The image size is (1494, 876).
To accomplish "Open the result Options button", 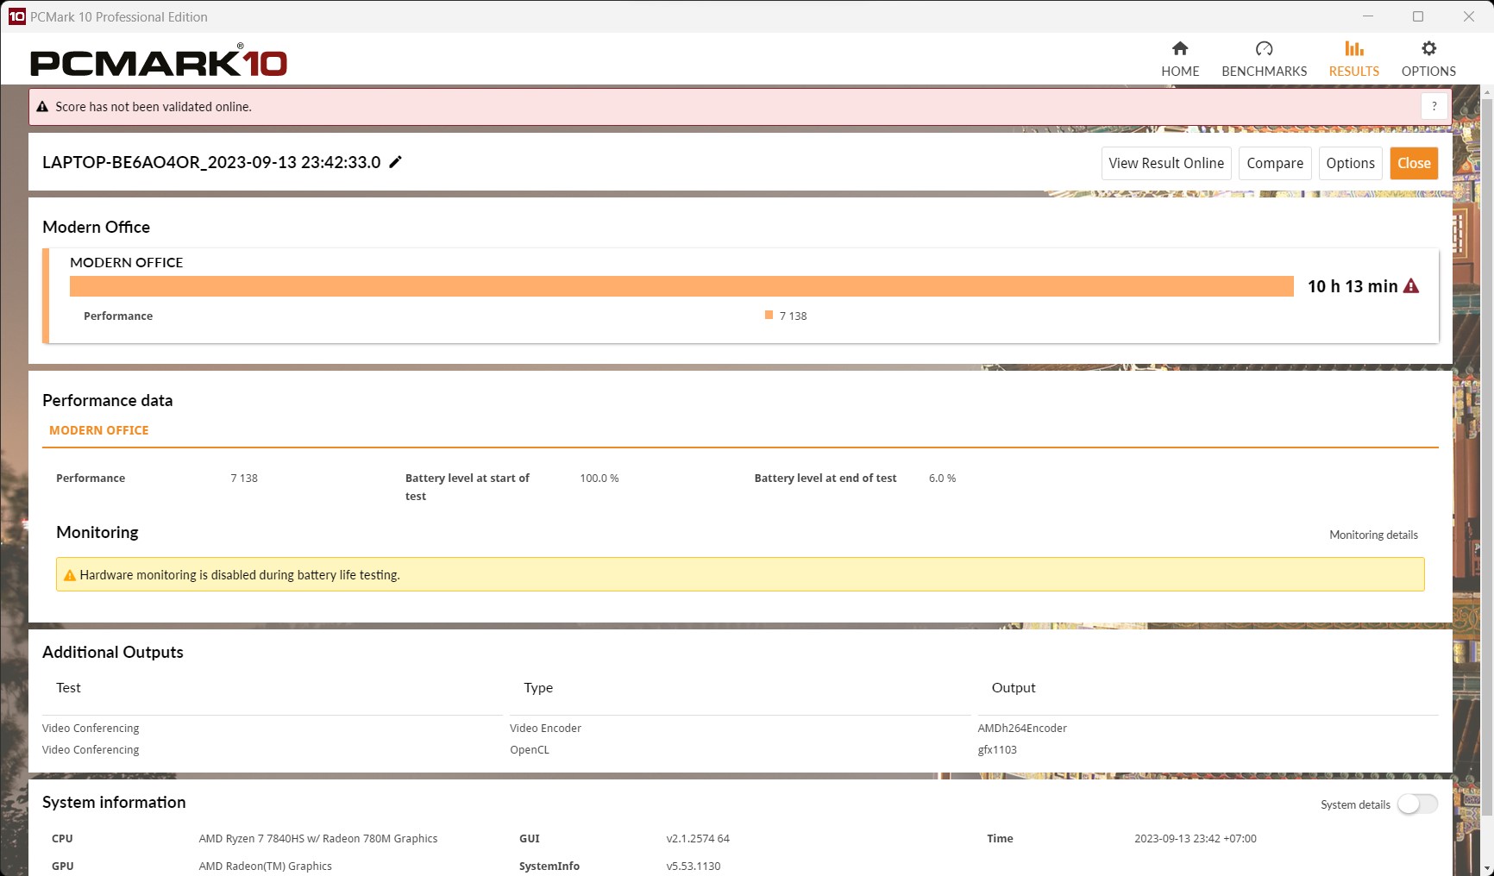I will click(x=1350, y=163).
